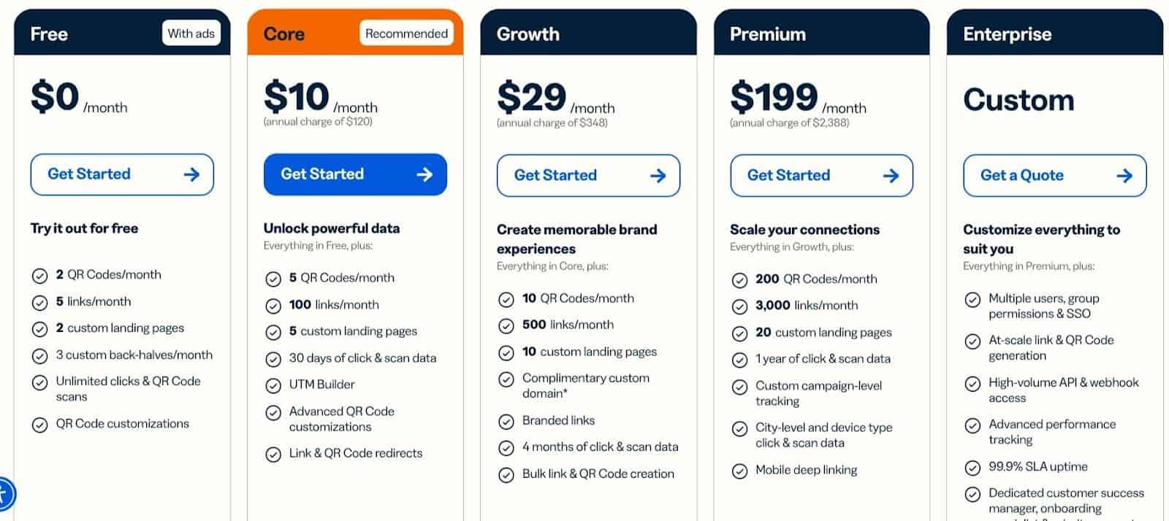
Task: Get started with the Growth plan
Action: point(588,176)
